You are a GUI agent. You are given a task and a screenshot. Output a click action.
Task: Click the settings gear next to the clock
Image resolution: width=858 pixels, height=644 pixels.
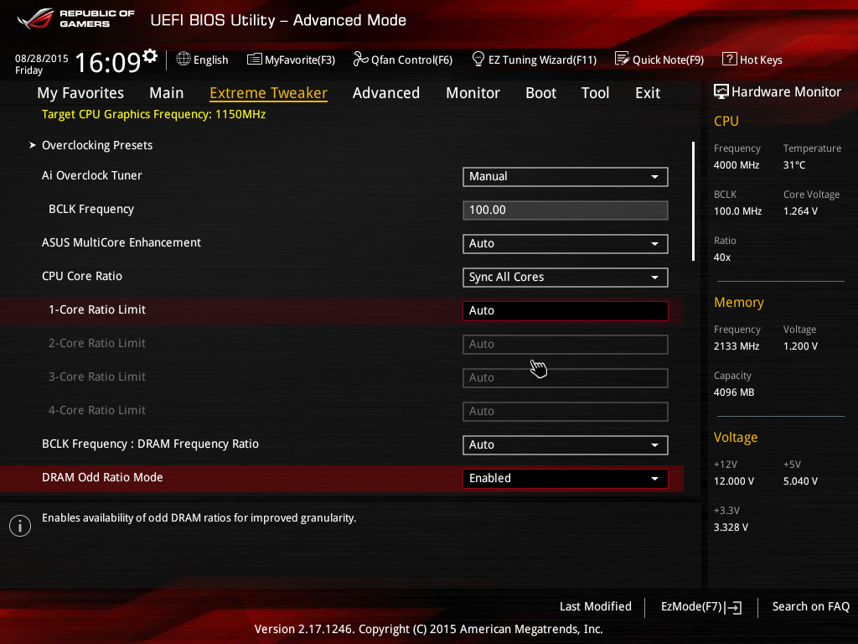[x=150, y=55]
